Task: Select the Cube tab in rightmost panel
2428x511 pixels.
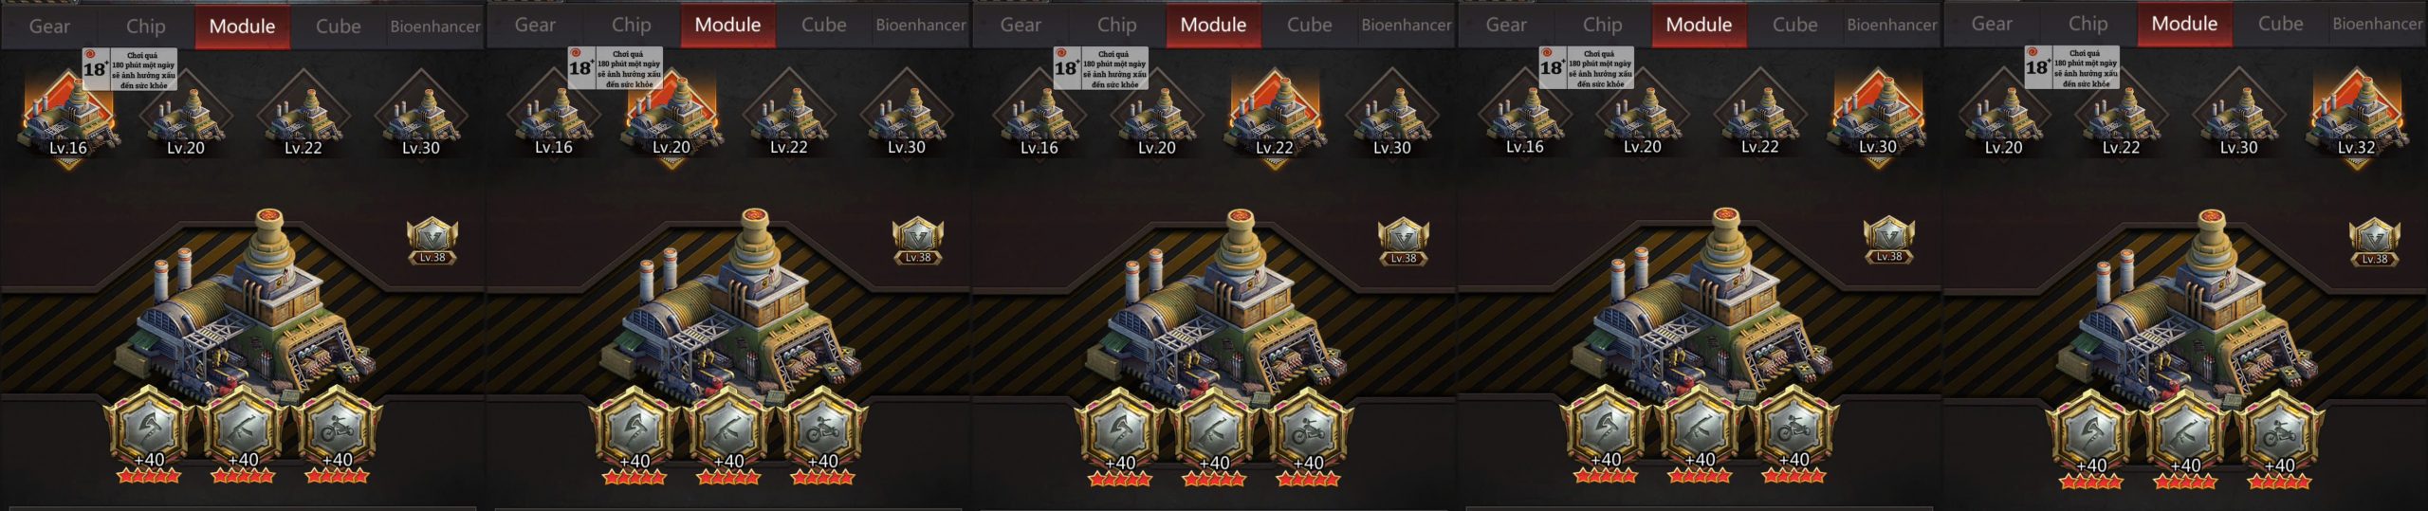Action: pyautogui.click(x=2280, y=24)
